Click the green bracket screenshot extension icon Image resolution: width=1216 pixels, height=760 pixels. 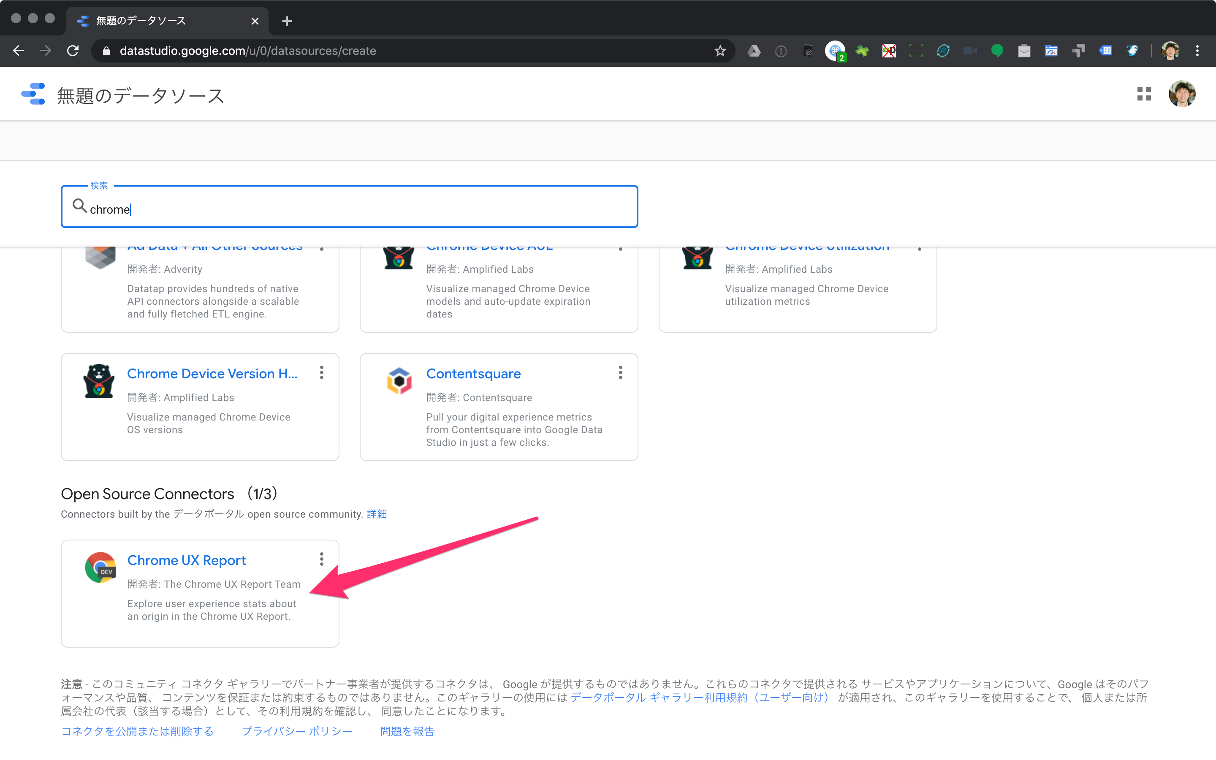(x=916, y=51)
